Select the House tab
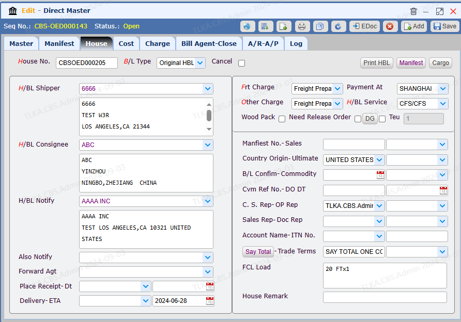Image resolution: width=461 pixels, height=322 pixels. tap(97, 44)
